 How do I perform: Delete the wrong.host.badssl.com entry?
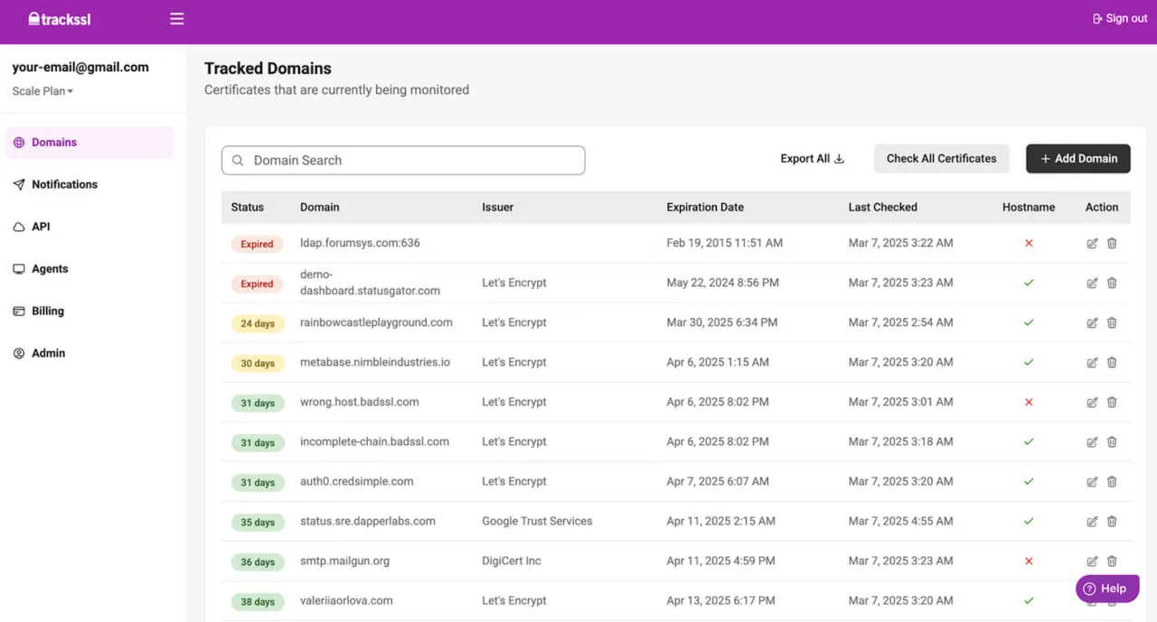click(x=1112, y=403)
